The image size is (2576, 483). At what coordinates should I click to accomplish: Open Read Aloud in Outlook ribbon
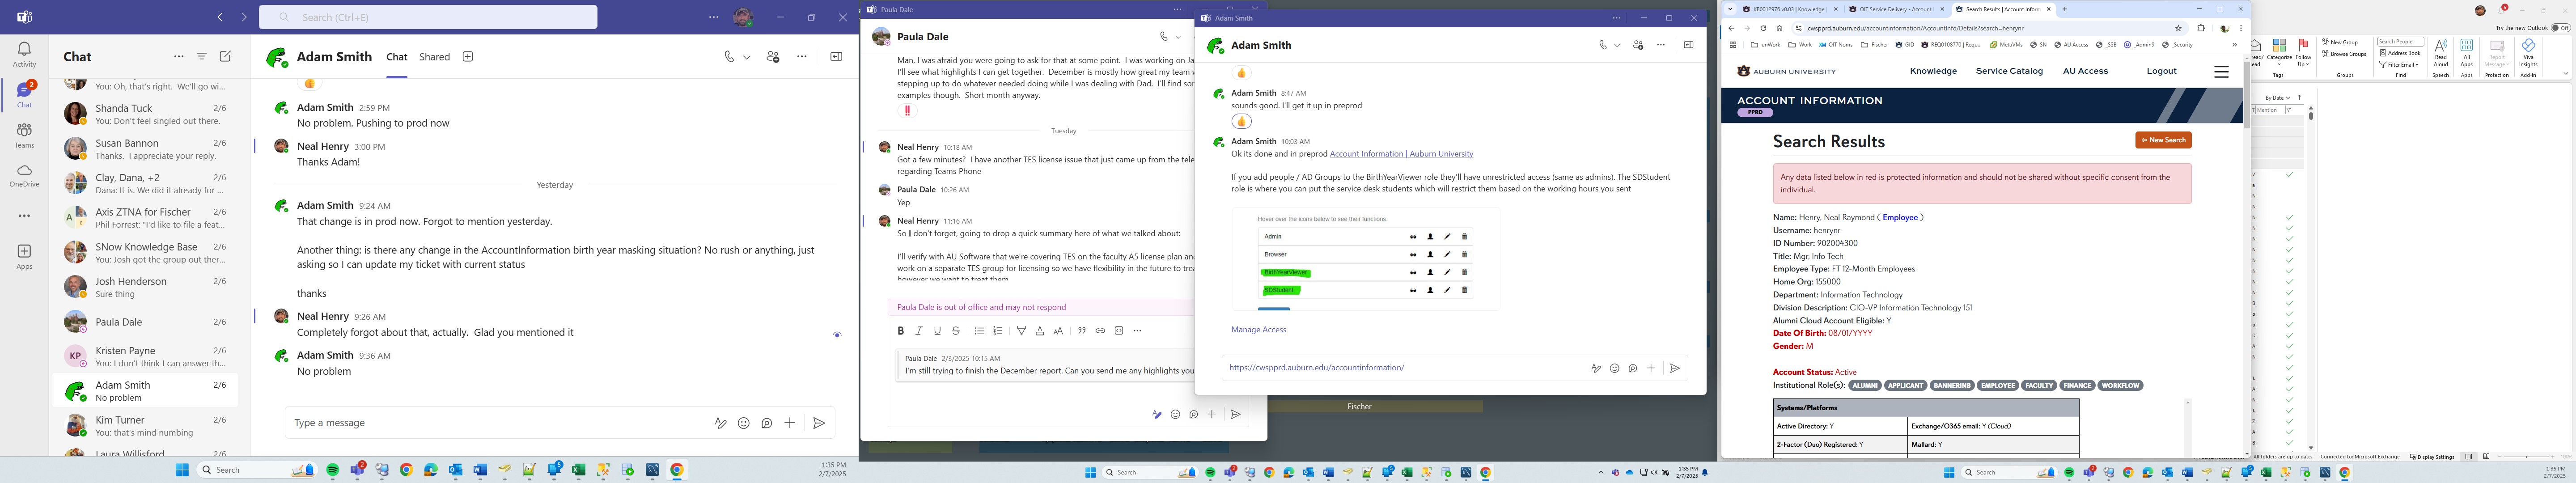click(x=2441, y=53)
